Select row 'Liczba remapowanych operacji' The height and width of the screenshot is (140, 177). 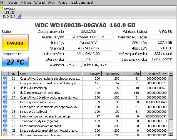pyautogui.click(x=85, y=126)
